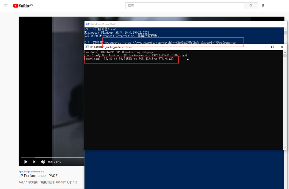Open the #jpperformance hashtag link
Viewport: 289px width, 189px height.
35,172
